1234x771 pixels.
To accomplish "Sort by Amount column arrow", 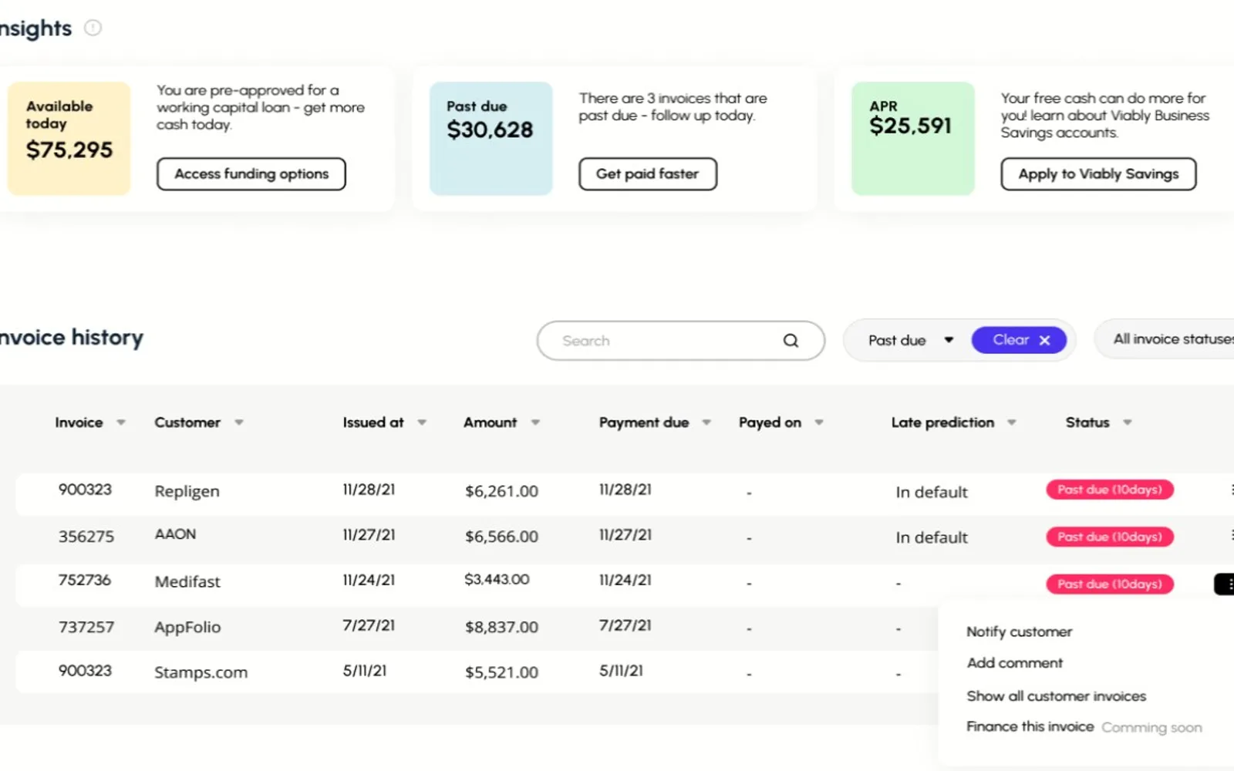I will tap(535, 423).
